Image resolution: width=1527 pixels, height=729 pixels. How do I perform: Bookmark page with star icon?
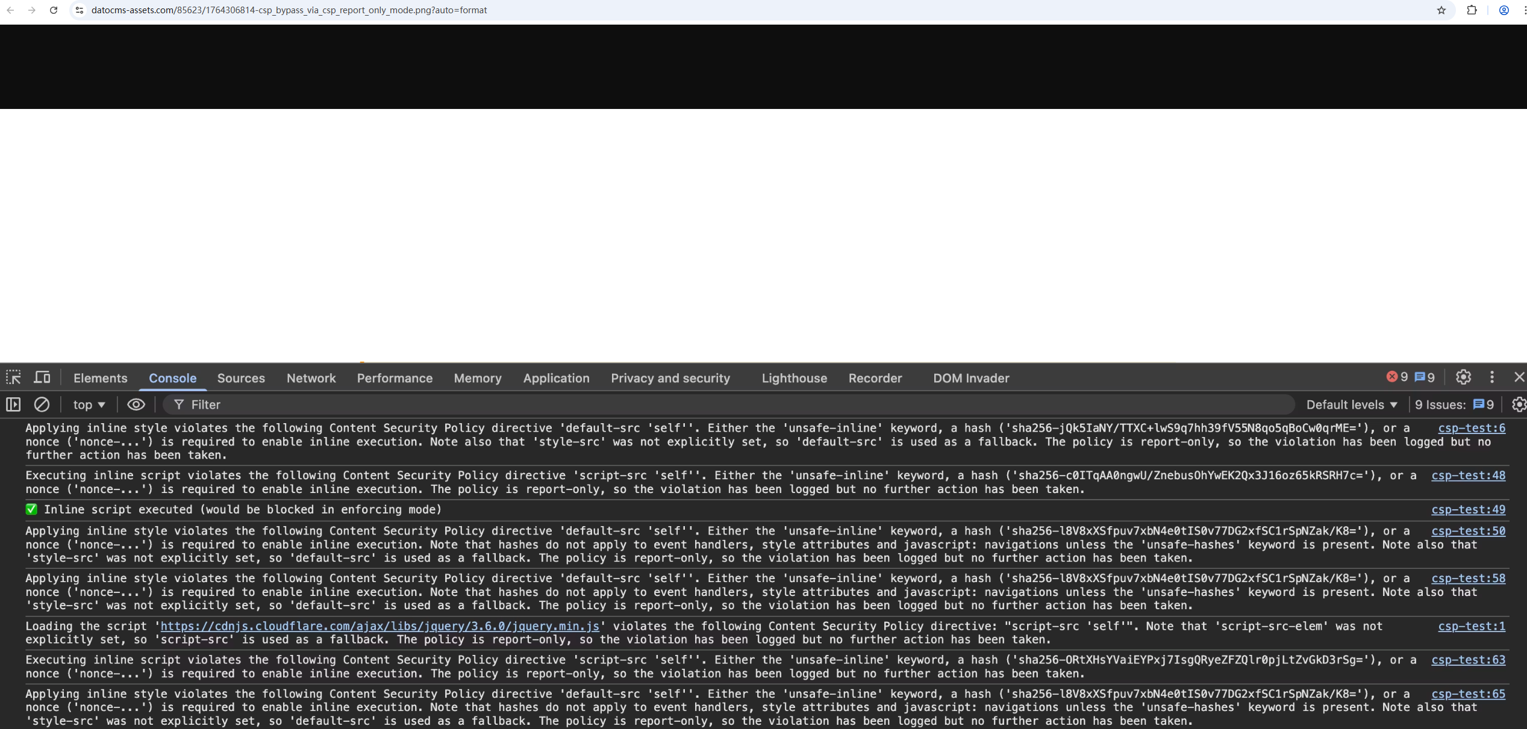point(1441,10)
